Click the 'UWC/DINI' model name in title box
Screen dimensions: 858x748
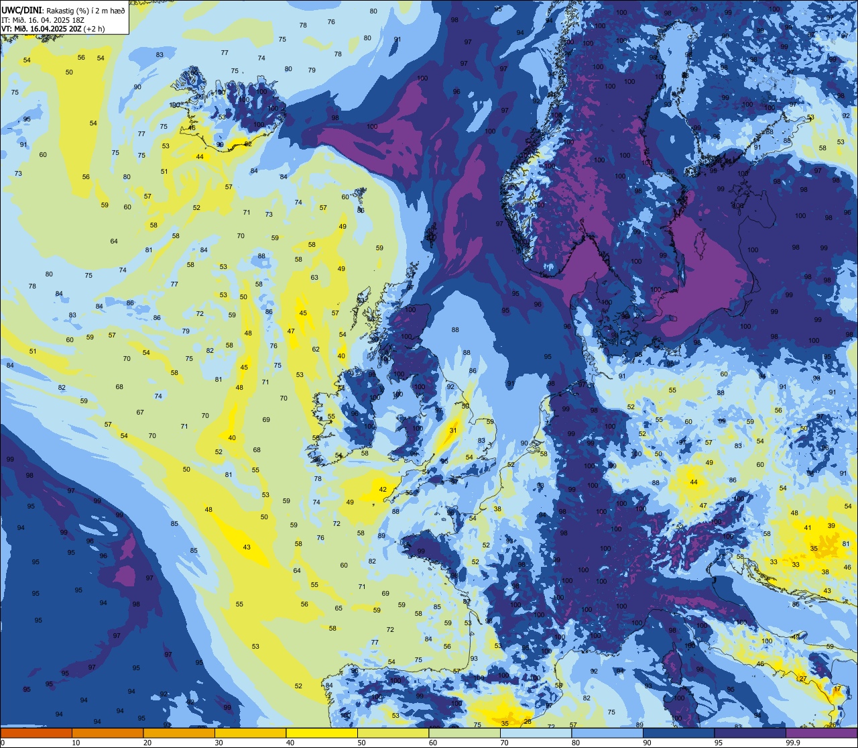coord(22,11)
